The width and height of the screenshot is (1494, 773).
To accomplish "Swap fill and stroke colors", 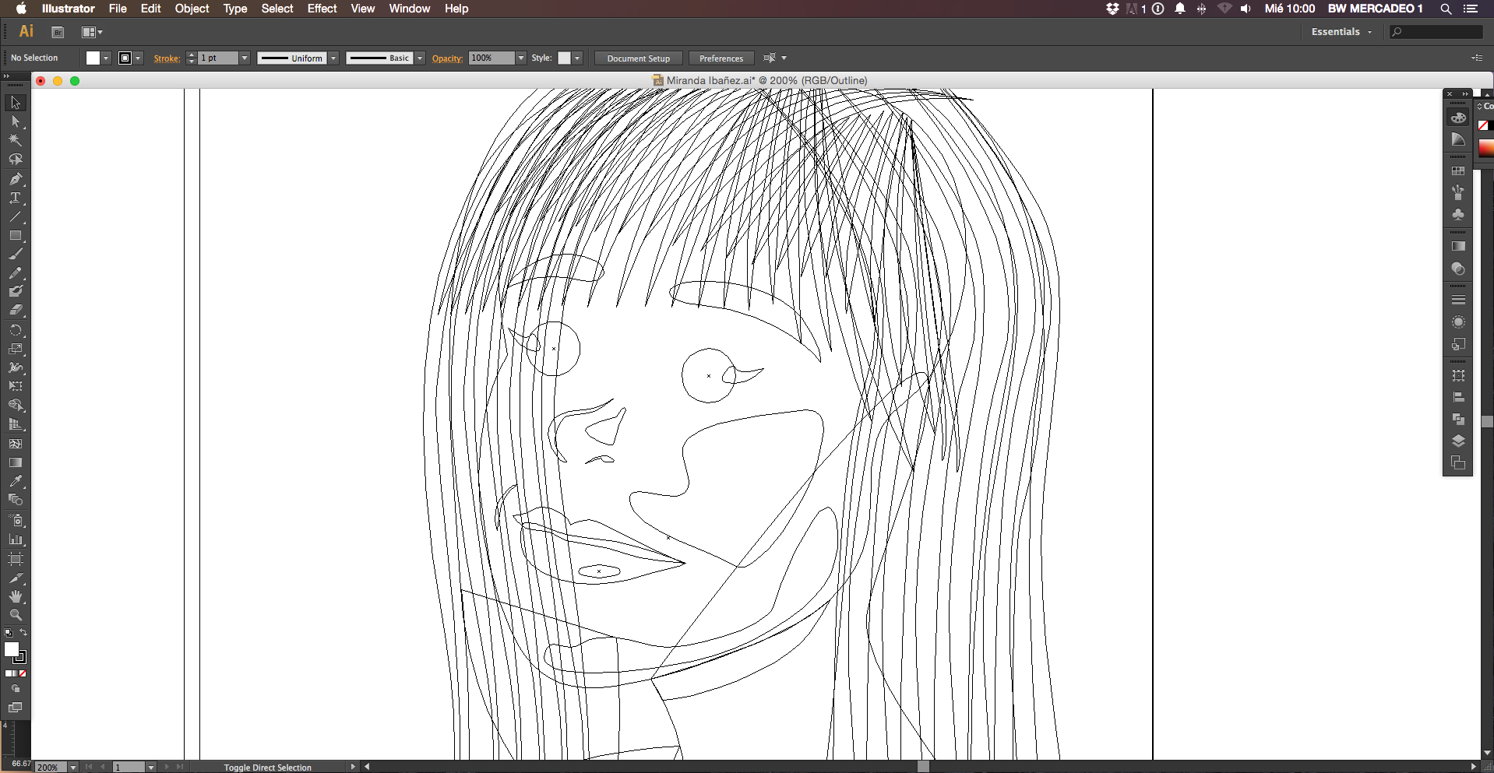I will (23, 632).
